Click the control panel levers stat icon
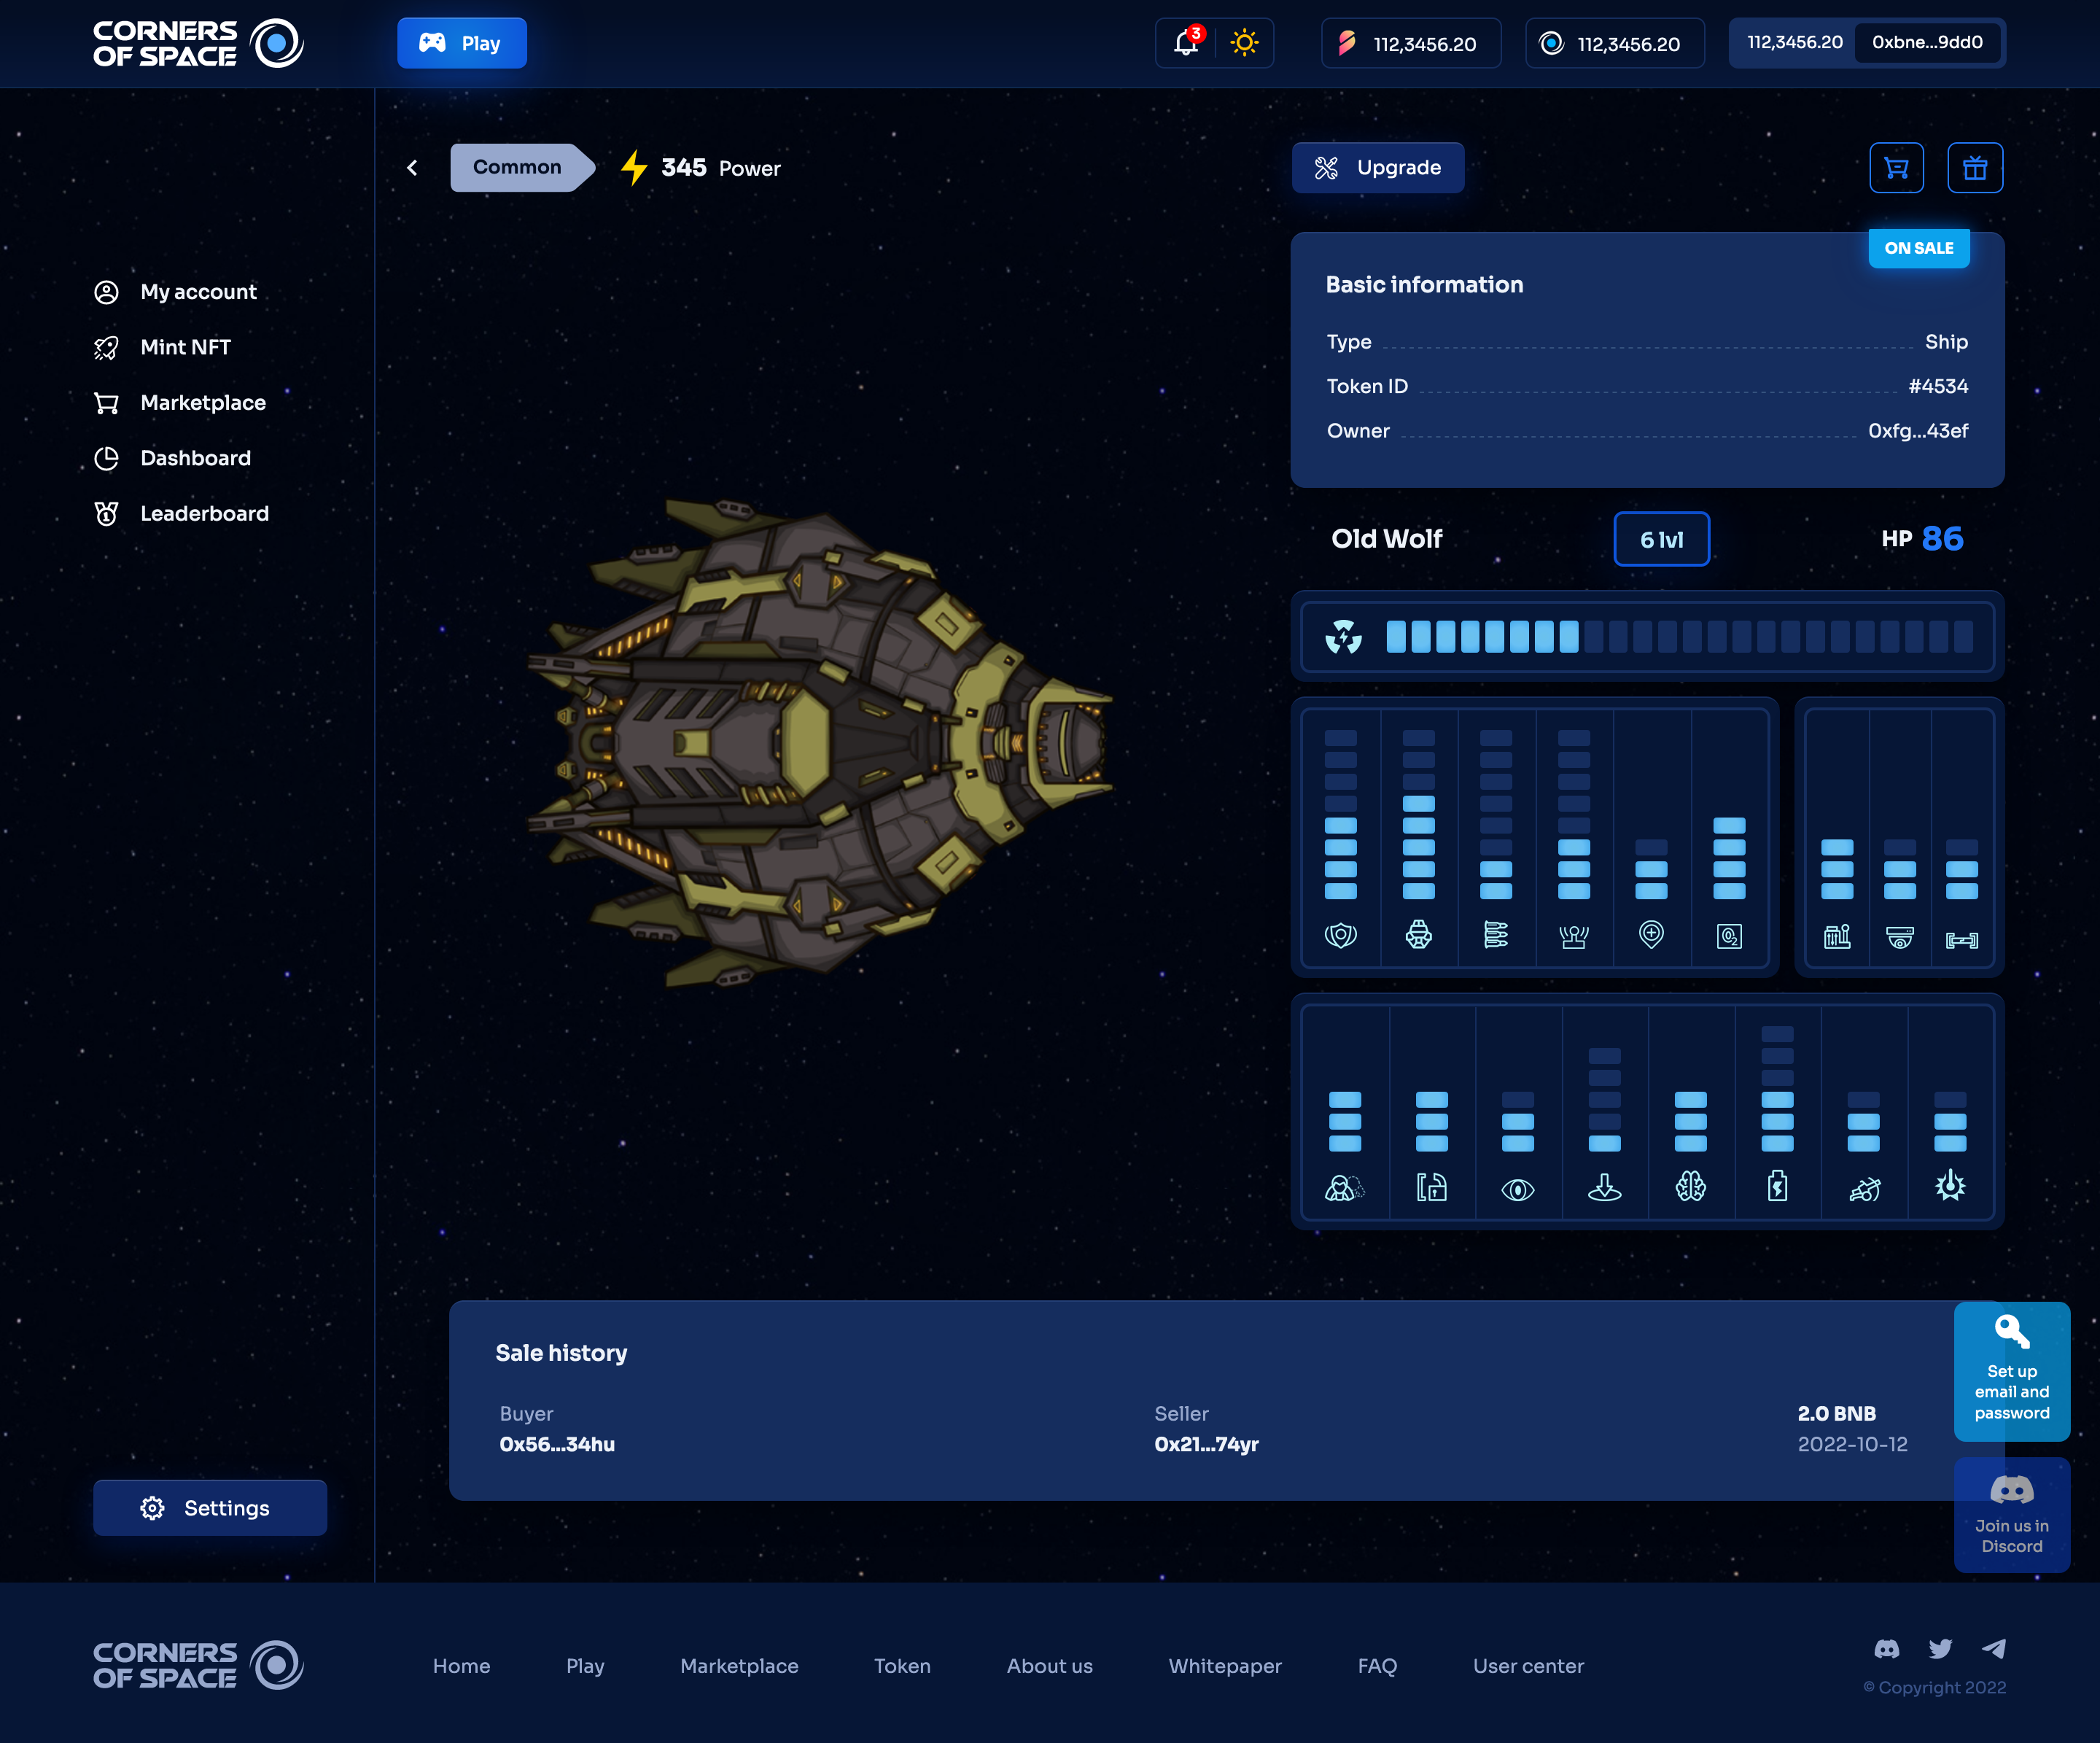 (1837, 936)
